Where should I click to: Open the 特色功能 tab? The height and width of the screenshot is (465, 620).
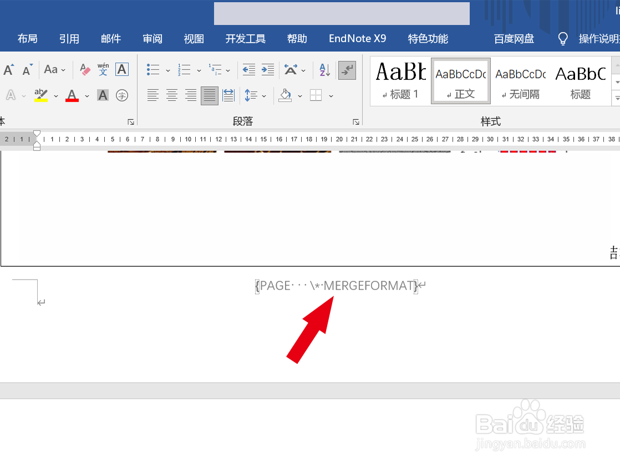click(x=428, y=38)
